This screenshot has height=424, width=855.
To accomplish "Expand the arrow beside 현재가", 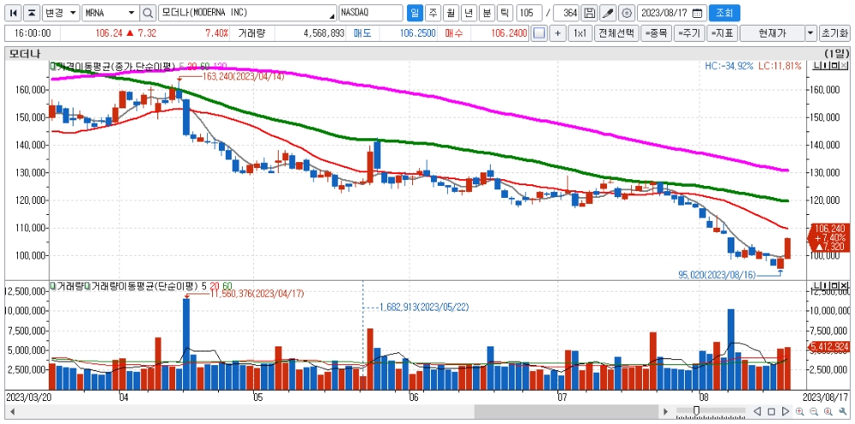I will [811, 33].
